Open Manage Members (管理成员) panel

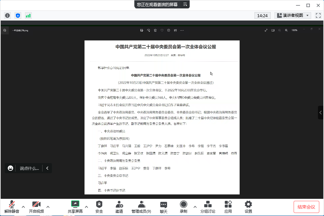pos(141,207)
